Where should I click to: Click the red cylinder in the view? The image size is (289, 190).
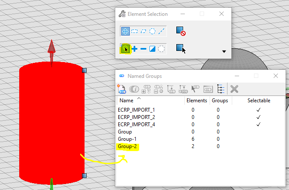[x=52, y=123]
